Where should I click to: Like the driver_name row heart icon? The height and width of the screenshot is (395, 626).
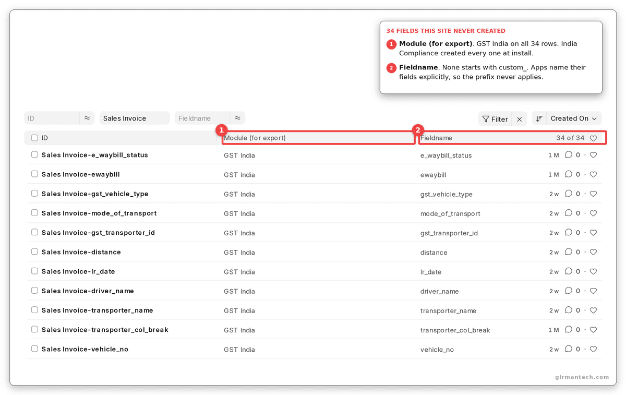pos(593,291)
